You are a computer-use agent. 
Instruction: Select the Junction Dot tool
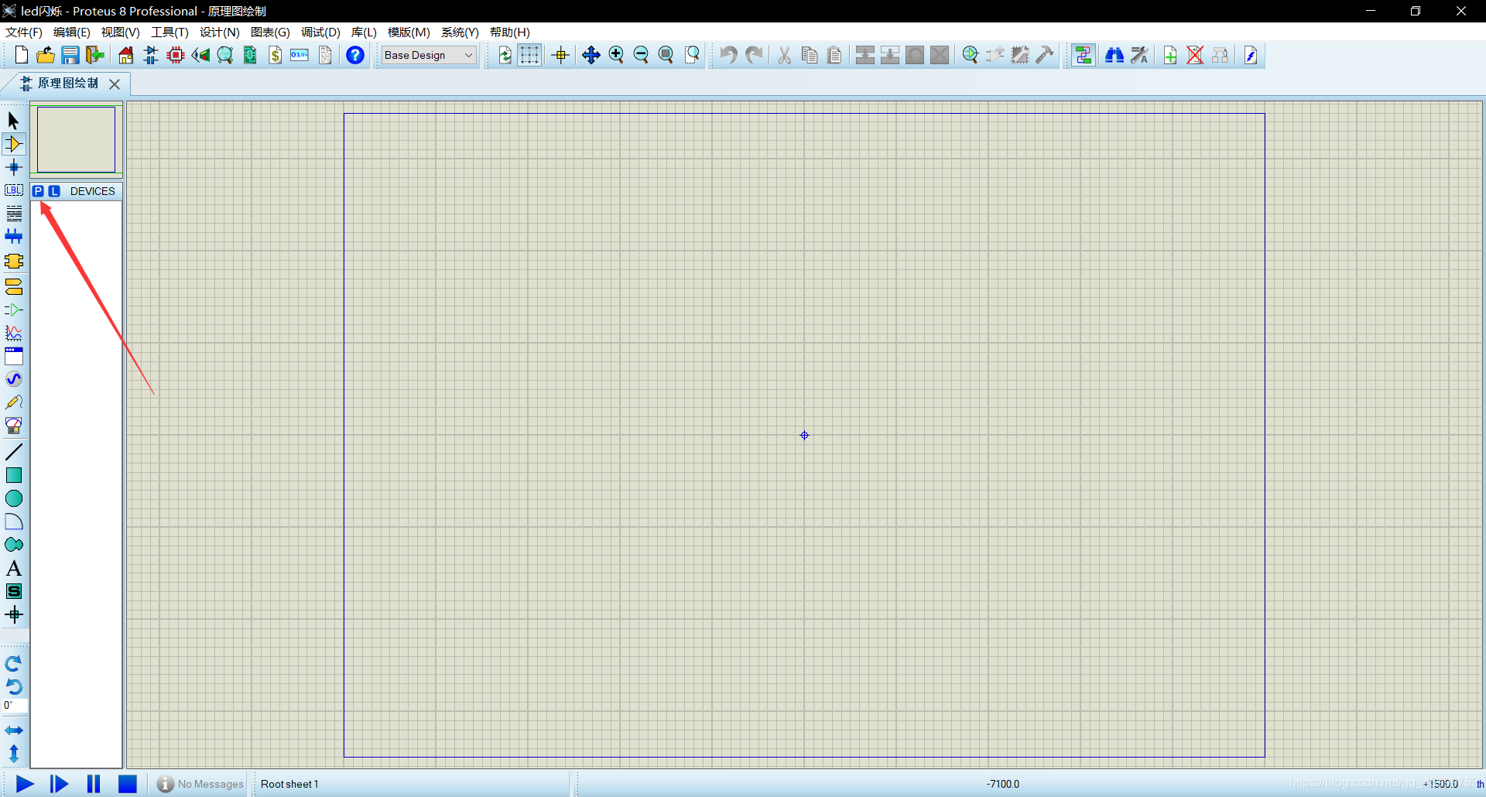[x=13, y=167]
